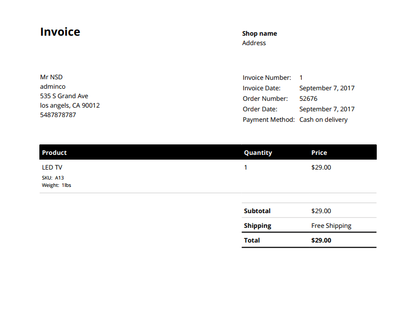The image size is (414, 315).
Task: Click the 'Price' column header
Action: tap(319, 152)
